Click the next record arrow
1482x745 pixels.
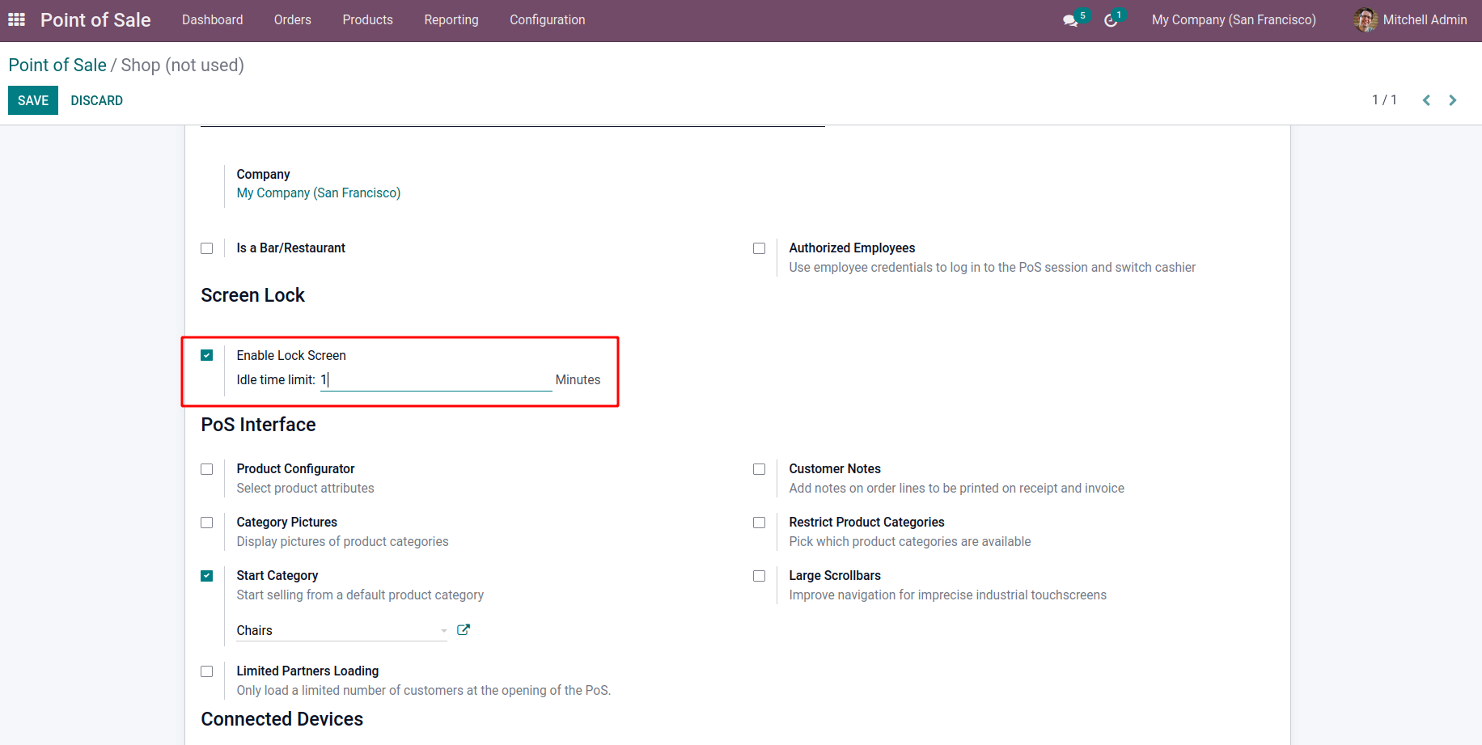[x=1453, y=100]
